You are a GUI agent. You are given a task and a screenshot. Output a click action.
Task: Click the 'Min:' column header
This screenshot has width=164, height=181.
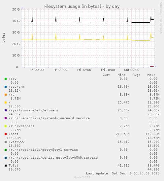[121, 75]
